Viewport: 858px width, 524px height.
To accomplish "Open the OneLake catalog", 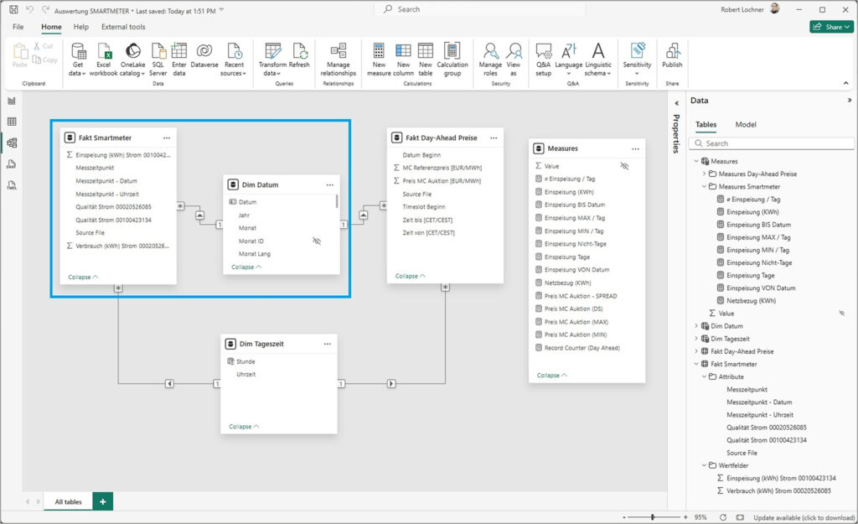I will click(x=132, y=60).
